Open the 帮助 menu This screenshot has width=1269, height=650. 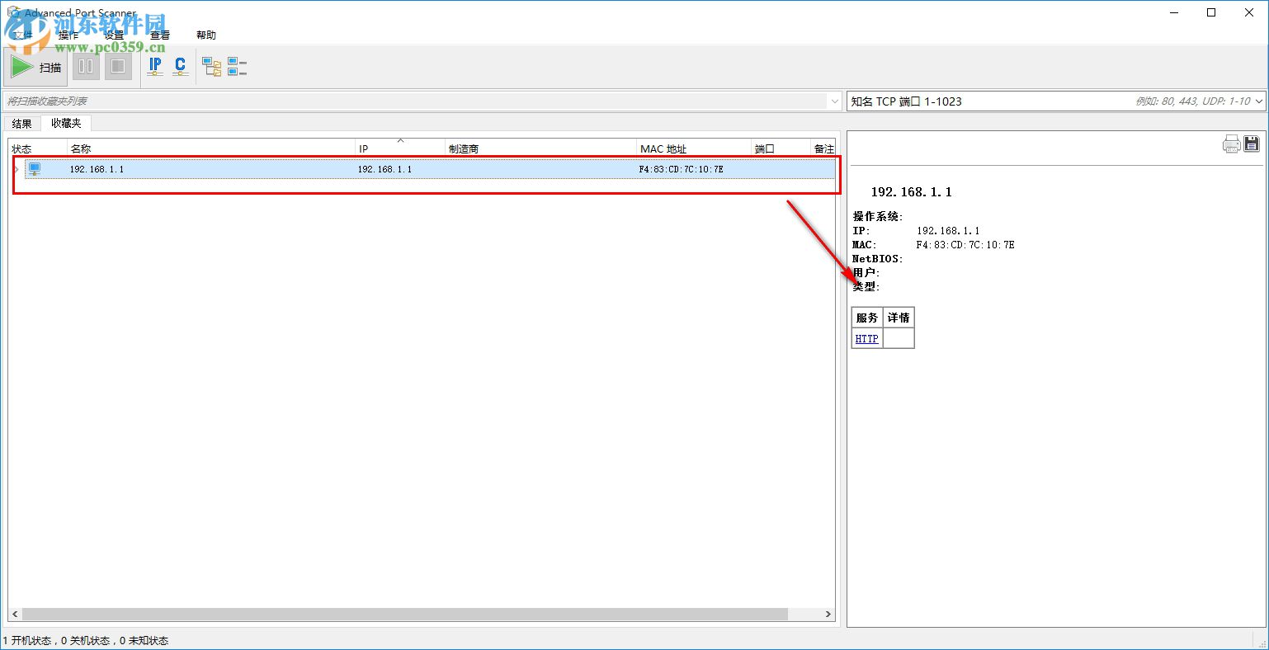coord(205,35)
